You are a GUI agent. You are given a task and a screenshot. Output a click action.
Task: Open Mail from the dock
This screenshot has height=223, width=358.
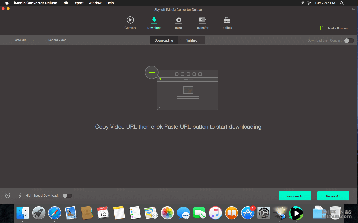(x=71, y=213)
